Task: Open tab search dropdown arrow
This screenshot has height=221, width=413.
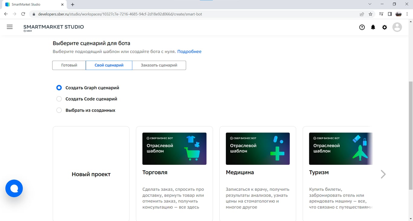Action: click(x=370, y=4)
